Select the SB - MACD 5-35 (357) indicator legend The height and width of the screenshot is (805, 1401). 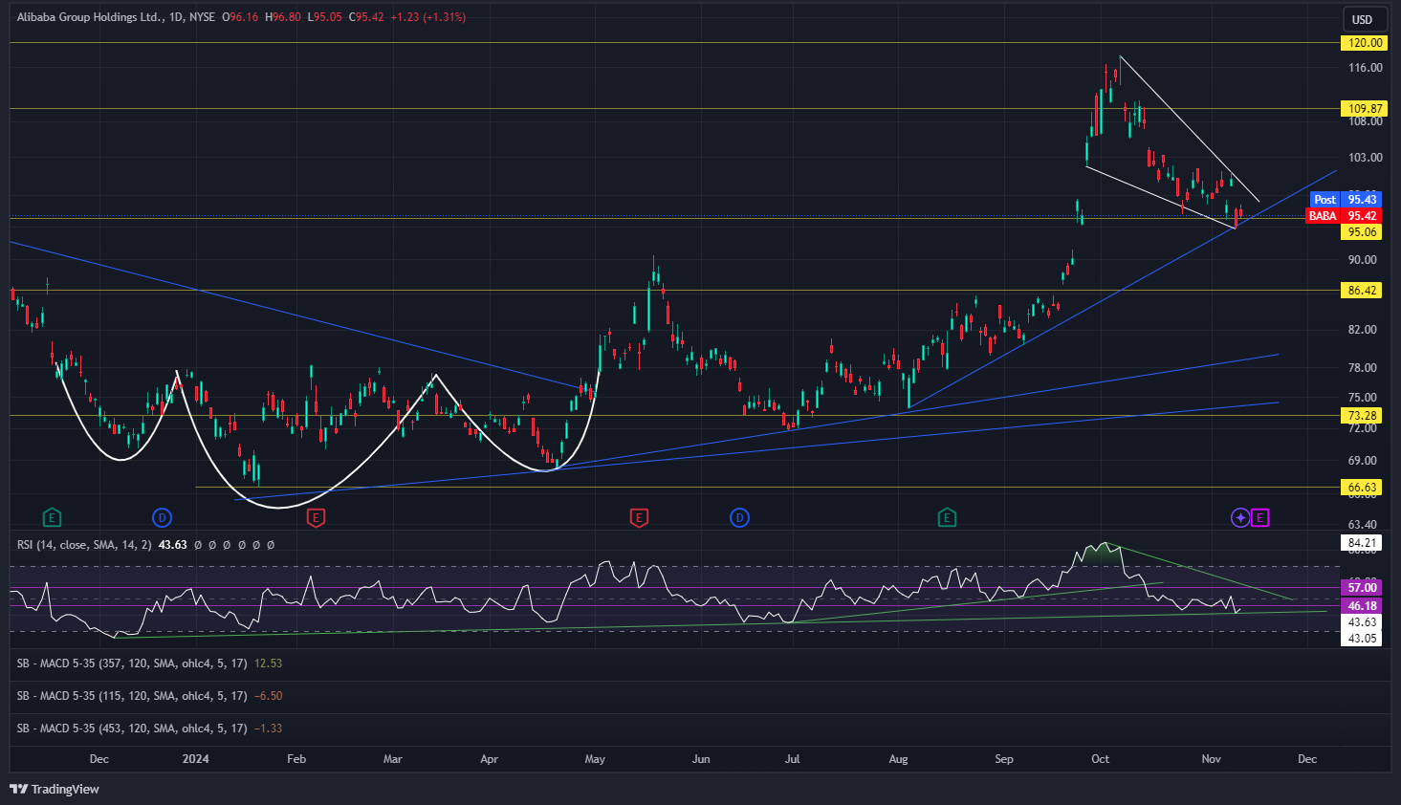132,664
